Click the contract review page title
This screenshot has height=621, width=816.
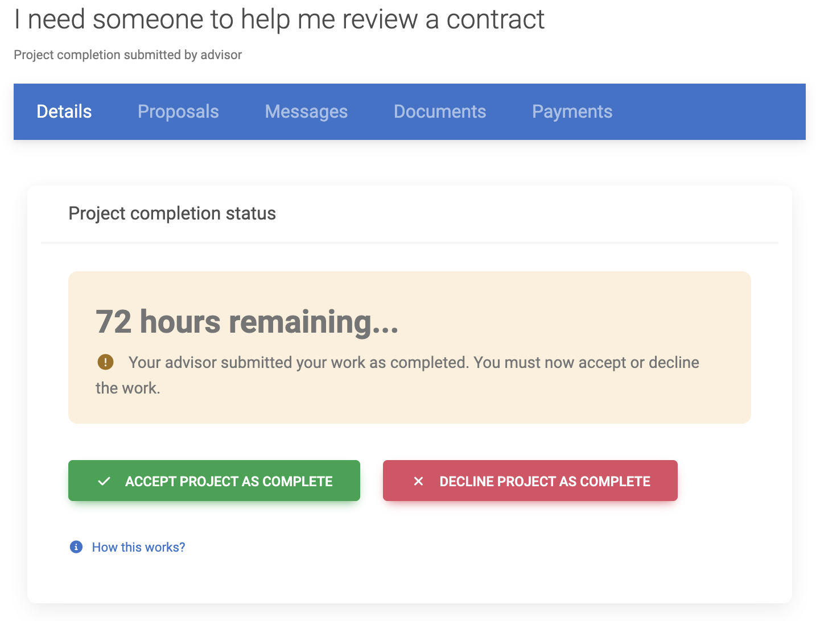(x=279, y=19)
